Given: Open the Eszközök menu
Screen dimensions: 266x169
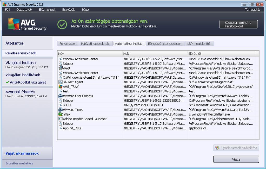Looking at the screenshot, I should pyautogui.click(x=68, y=10).
